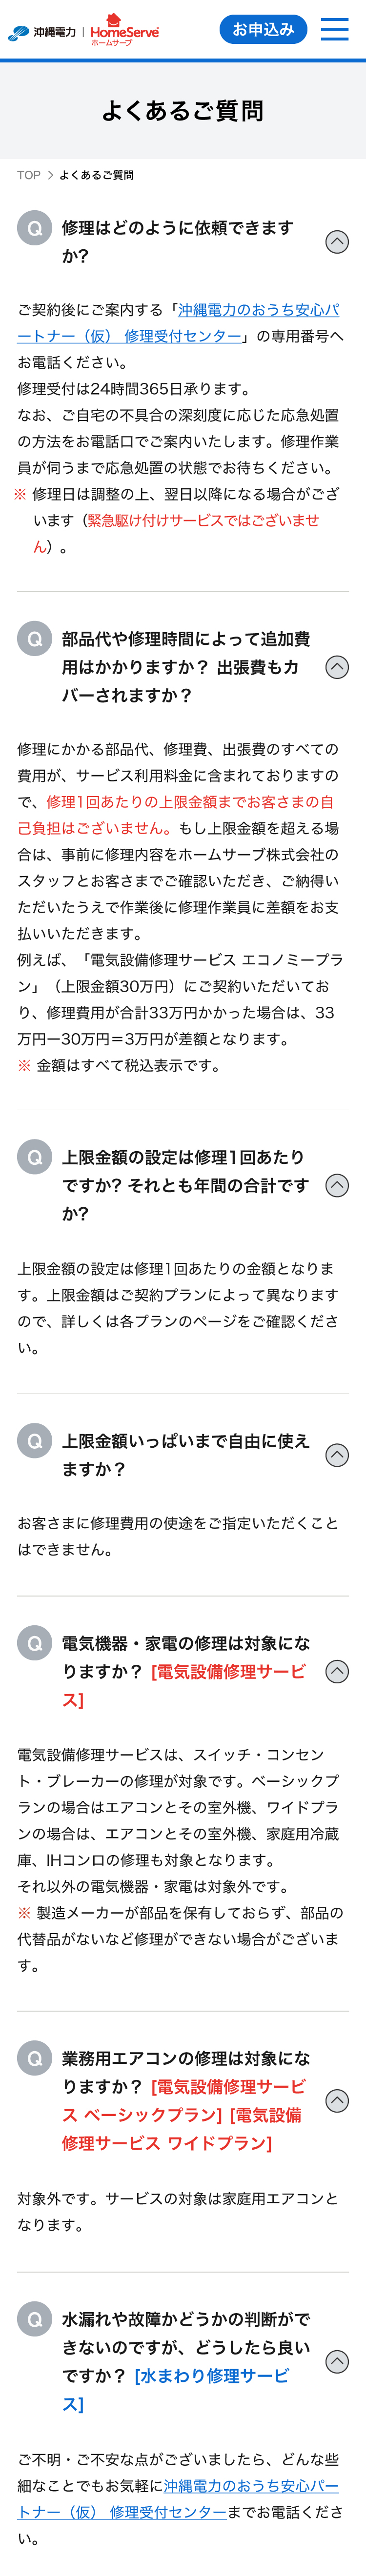Collapse the 上限金額の設定 question
The height and width of the screenshot is (2576, 366).
[337, 1185]
